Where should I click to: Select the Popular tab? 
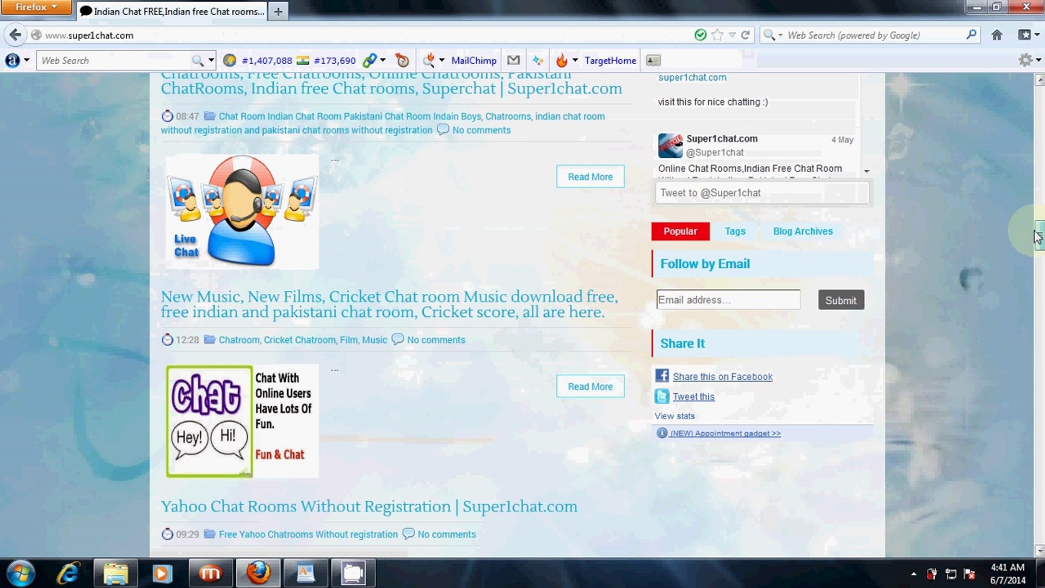click(x=680, y=231)
